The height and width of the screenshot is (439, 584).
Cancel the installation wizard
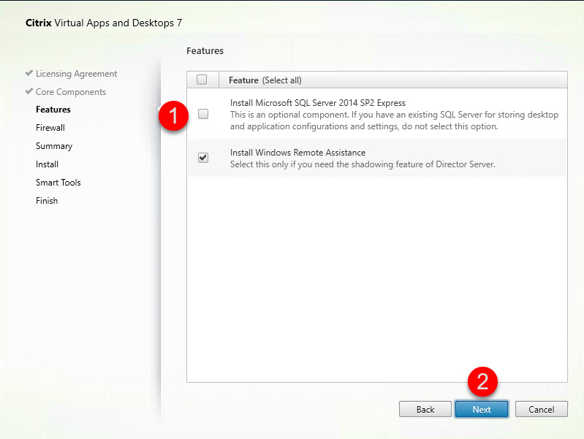[541, 409]
